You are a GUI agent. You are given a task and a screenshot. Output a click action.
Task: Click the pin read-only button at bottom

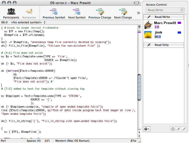(x=178, y=129)
